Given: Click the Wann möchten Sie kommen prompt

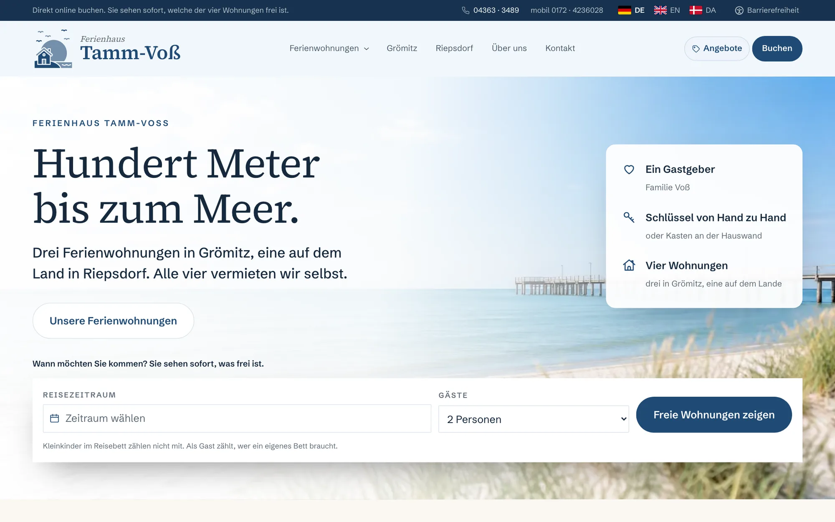Looking at the screenshot, I should tap(148, 364).
